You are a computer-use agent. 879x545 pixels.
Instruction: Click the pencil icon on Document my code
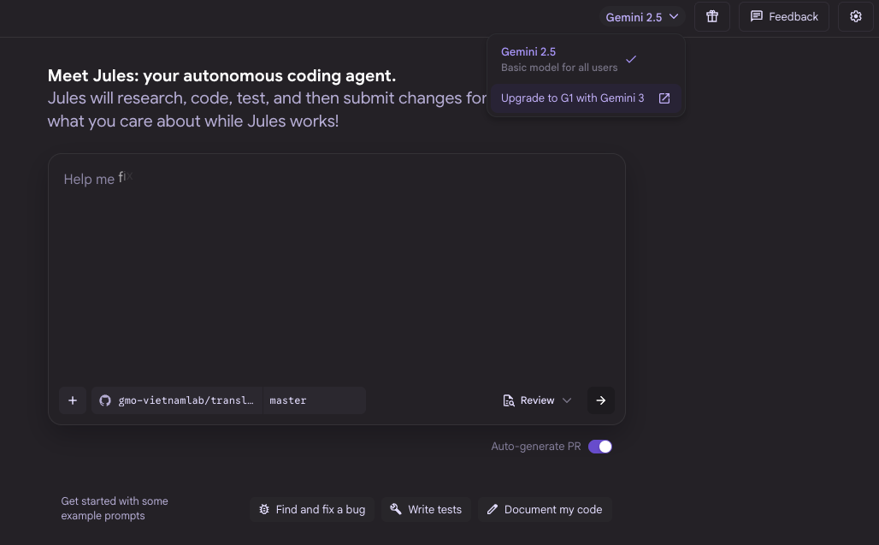pyautogui.click(x=493, y=509)
